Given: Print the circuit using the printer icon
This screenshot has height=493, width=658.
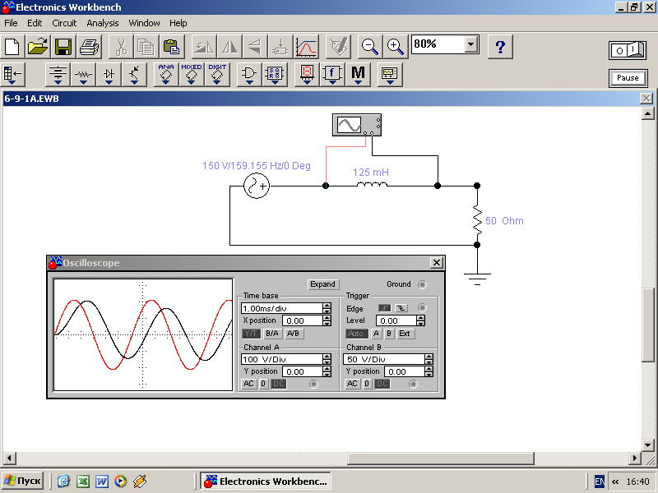Looking at the screenshot, I should coord(89,47).
